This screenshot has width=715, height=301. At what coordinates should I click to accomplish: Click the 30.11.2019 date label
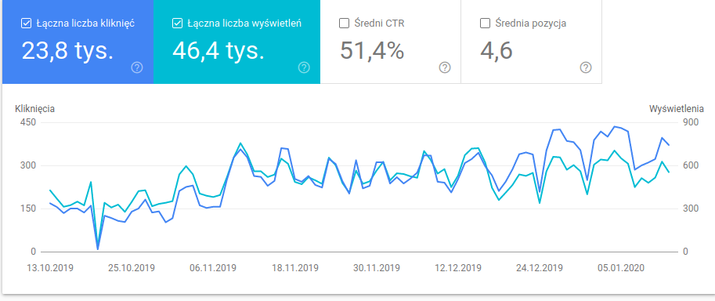click(376, 267)
